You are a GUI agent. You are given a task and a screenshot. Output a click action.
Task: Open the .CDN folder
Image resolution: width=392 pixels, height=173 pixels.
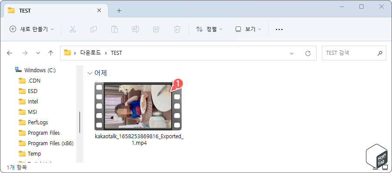click(x=30, y=81)
